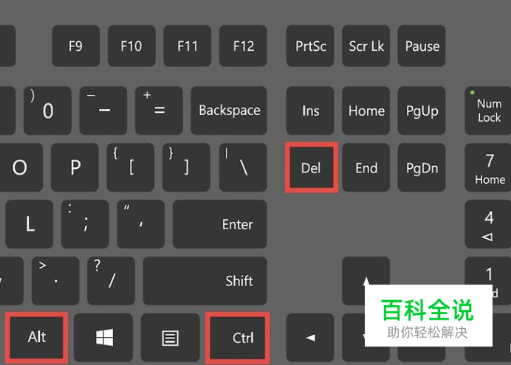
Task: Click the context menu key icon
Action: tap(170, 338)
